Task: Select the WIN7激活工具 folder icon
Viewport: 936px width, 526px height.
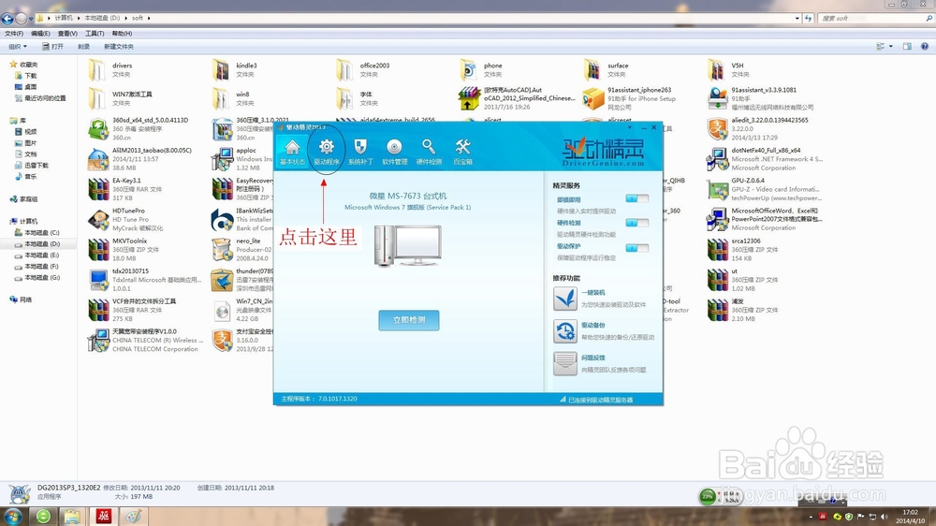Action: coord(97,98)
